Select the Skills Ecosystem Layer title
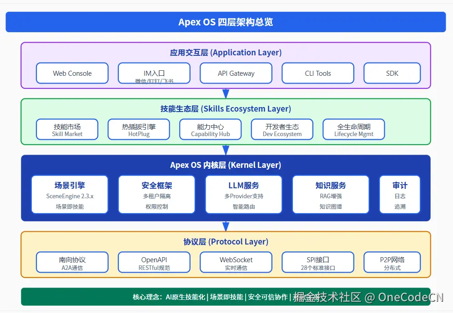 click(226, 108)
